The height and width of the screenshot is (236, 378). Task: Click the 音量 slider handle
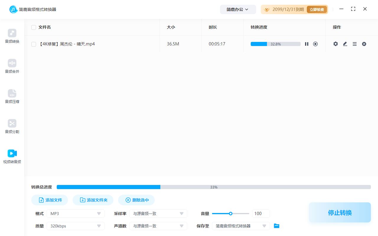tap(230, 213)
